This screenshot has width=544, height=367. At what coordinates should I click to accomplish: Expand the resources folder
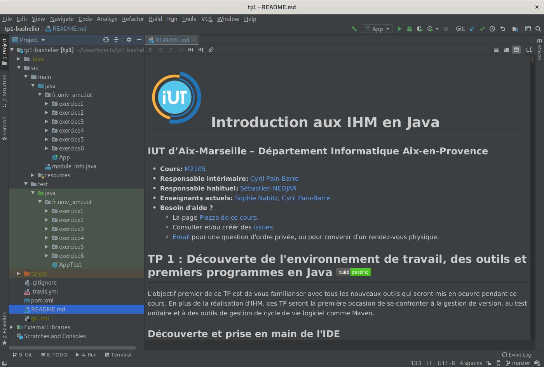point(33,175)
